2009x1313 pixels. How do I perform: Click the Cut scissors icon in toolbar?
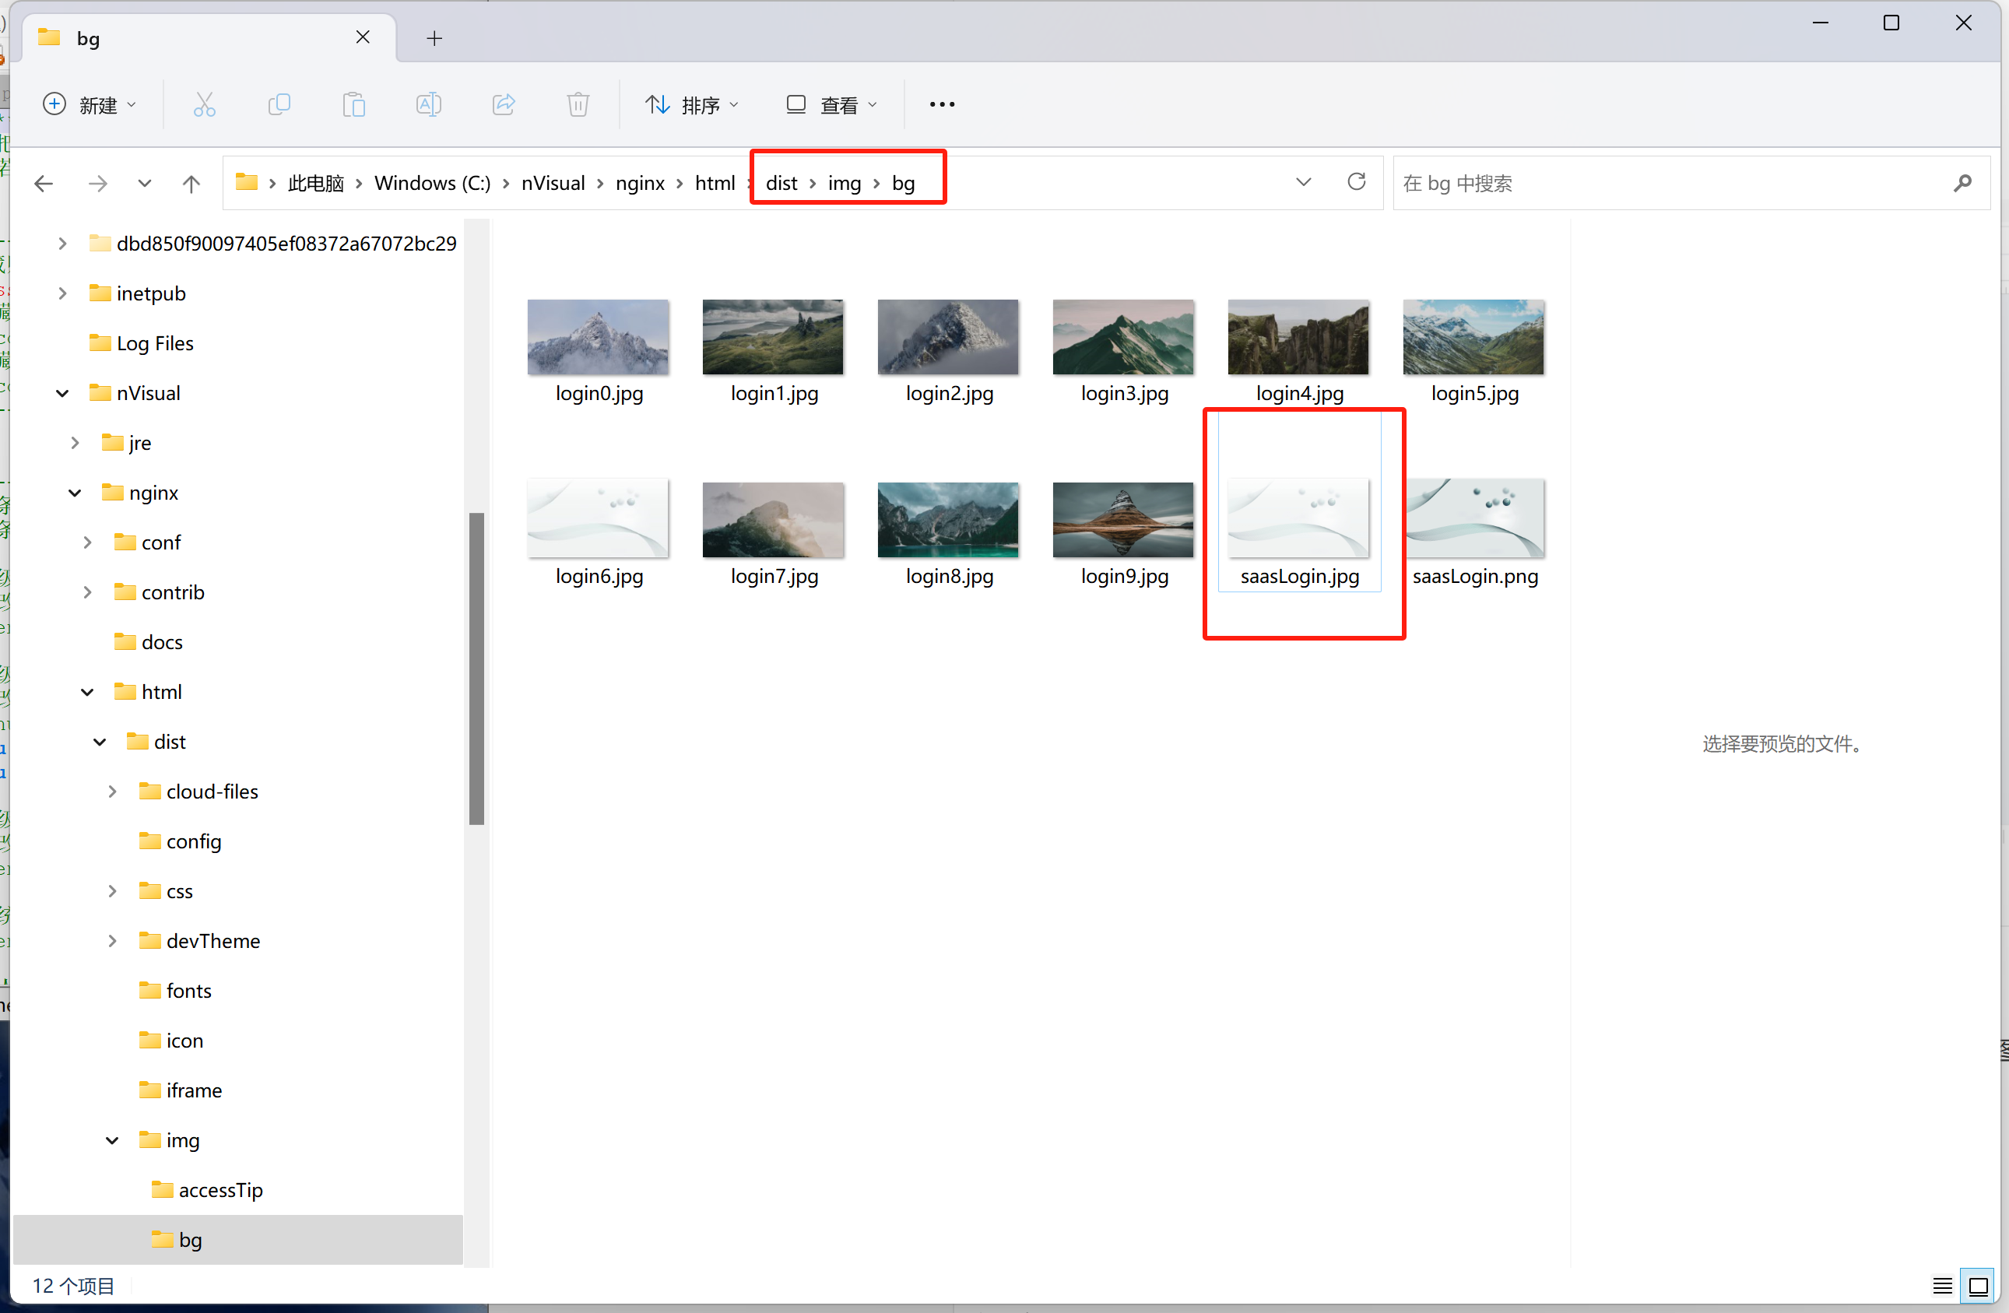204,104
